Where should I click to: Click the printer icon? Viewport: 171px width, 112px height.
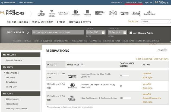165,50
